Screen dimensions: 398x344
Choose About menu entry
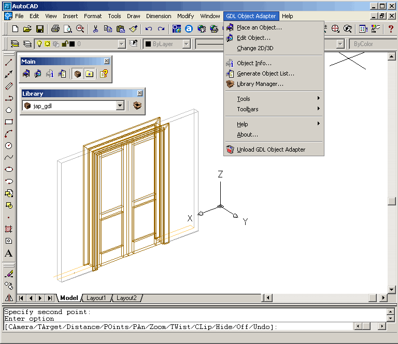(x=274, y=134)
